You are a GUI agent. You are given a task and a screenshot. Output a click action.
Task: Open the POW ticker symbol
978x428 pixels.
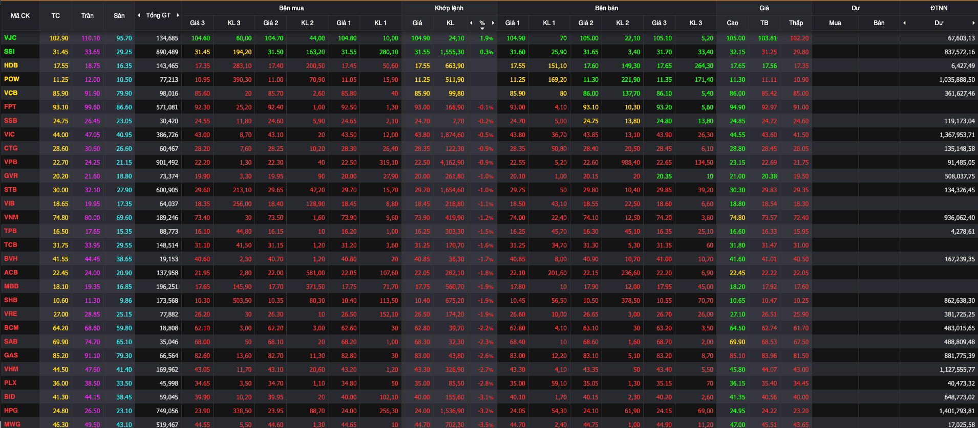12,79
